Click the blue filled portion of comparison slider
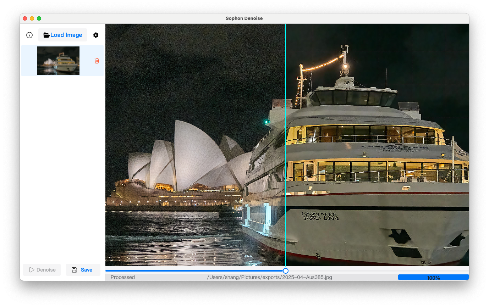The height and width of the screenshot is (307, 489). (195, 271)
